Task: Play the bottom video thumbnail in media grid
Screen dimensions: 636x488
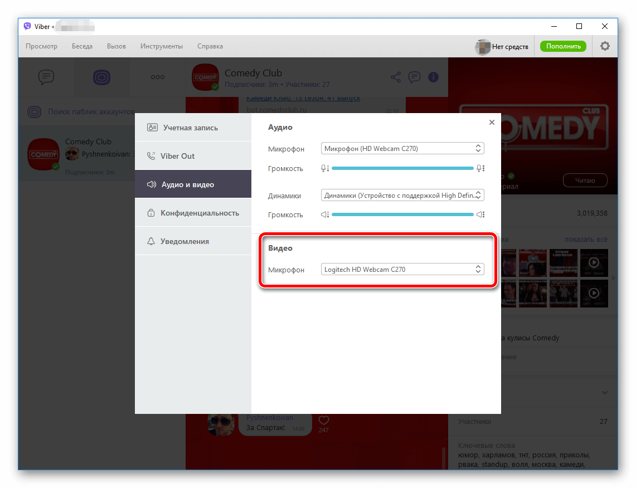Action: point(594,293)
